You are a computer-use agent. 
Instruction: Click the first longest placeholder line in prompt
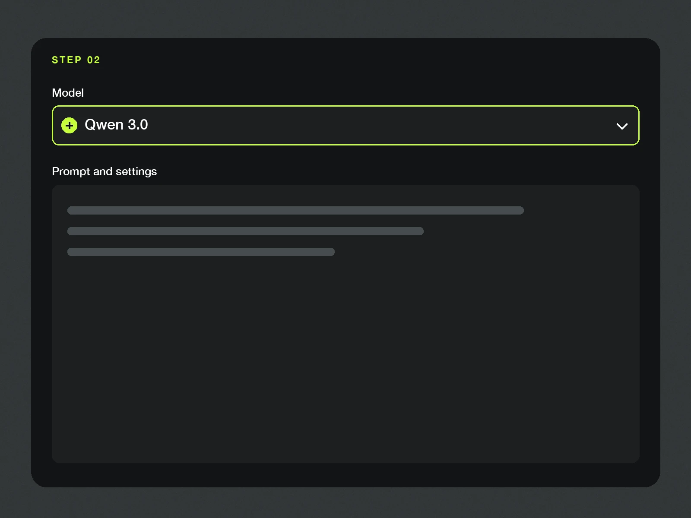(295, 210)
